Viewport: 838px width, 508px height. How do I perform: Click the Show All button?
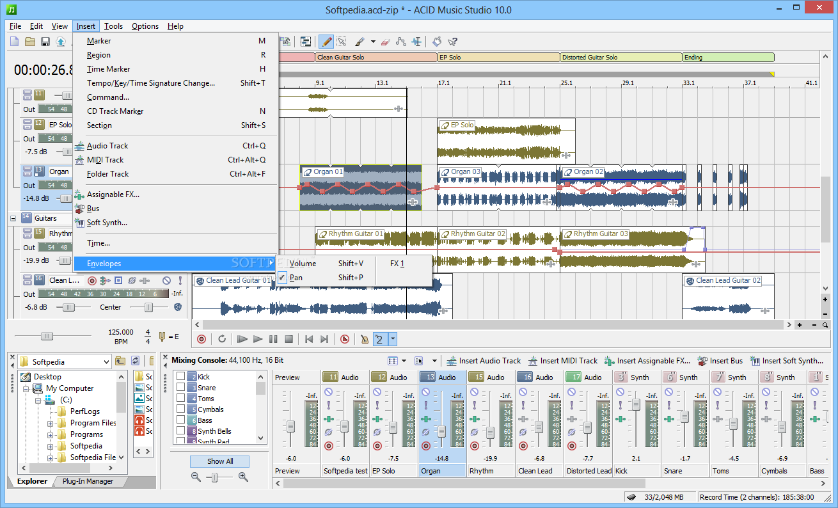220,461
